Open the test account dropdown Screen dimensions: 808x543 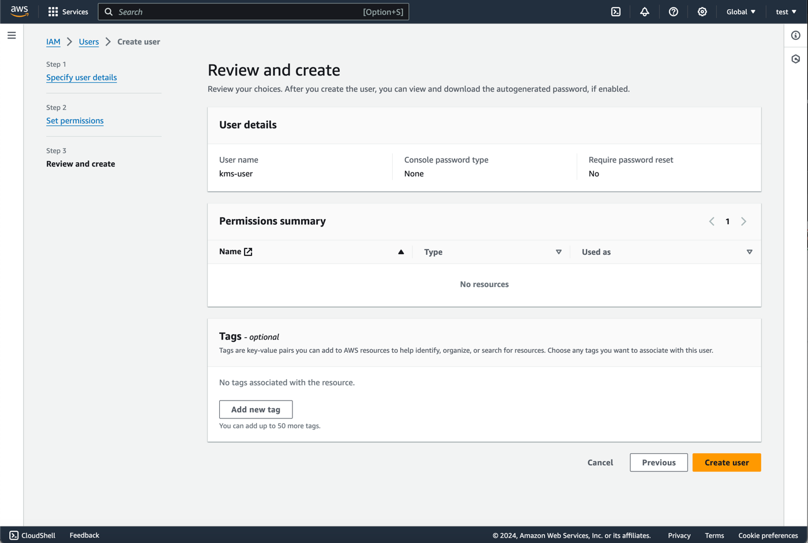coord(786,12)
